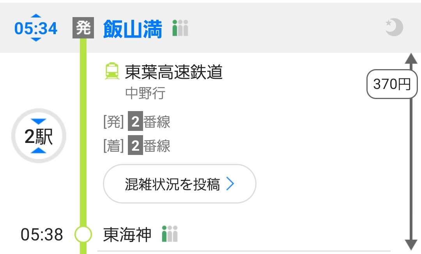
Task: Click the blue chevron in 混雑状況を投稿
Action: click(x=230, y=184)
